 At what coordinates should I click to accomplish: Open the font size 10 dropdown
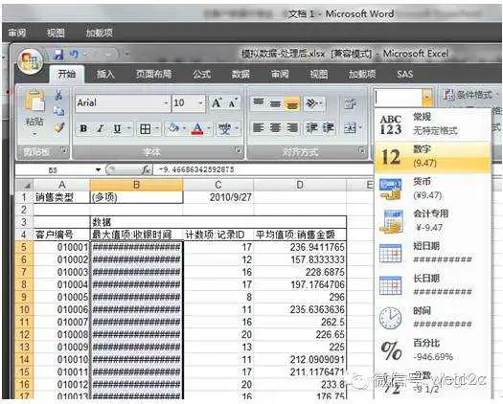coord(201,103)
